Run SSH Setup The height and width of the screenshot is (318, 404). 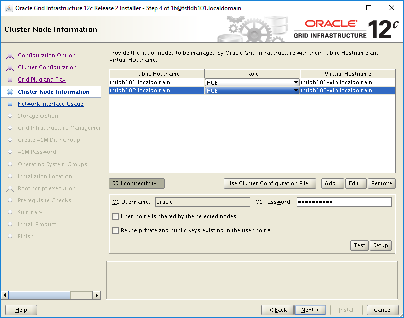[380, 245]
